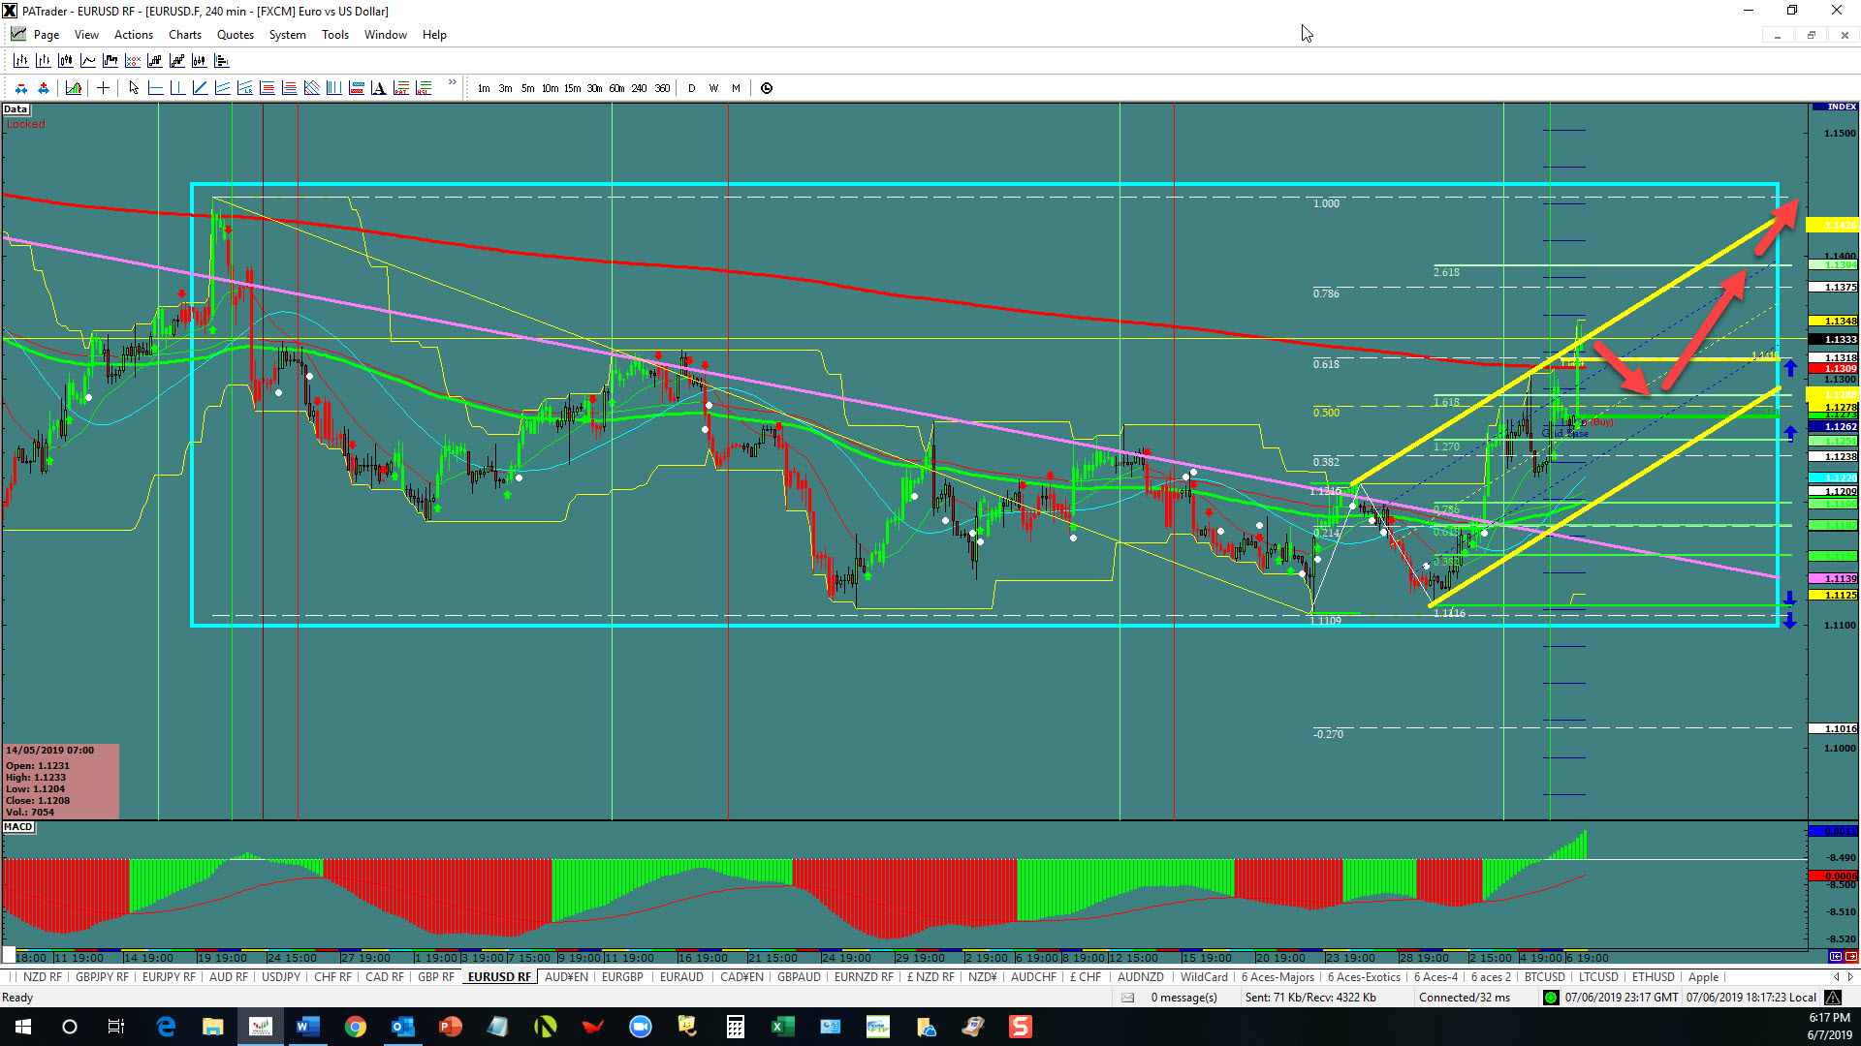
Task: Open the Windows Start menu
Action: click(x=23, y=1027)
